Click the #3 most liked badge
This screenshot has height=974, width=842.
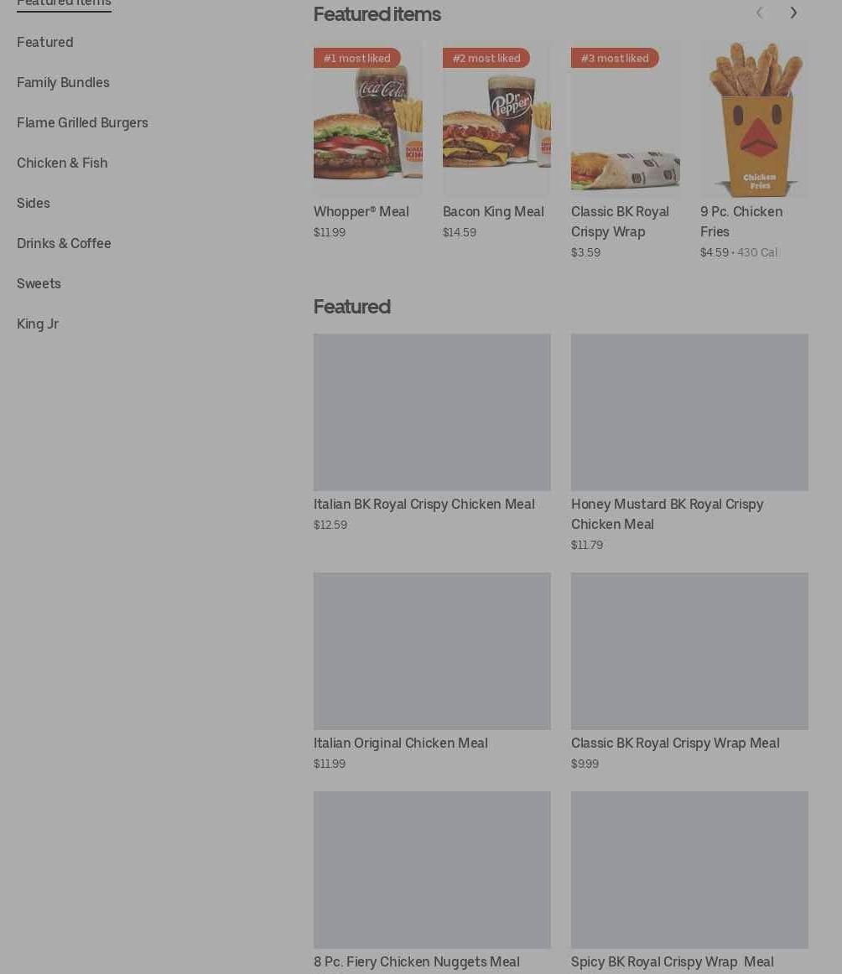click(615, 58)
